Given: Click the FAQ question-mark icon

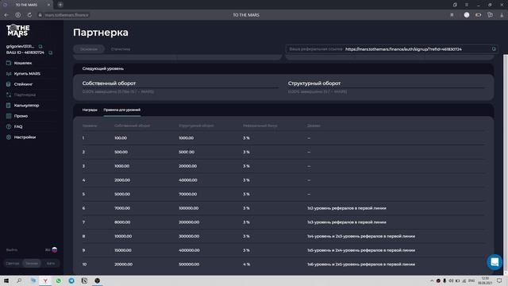Looking at the screenshot, I should coord(9,126).
